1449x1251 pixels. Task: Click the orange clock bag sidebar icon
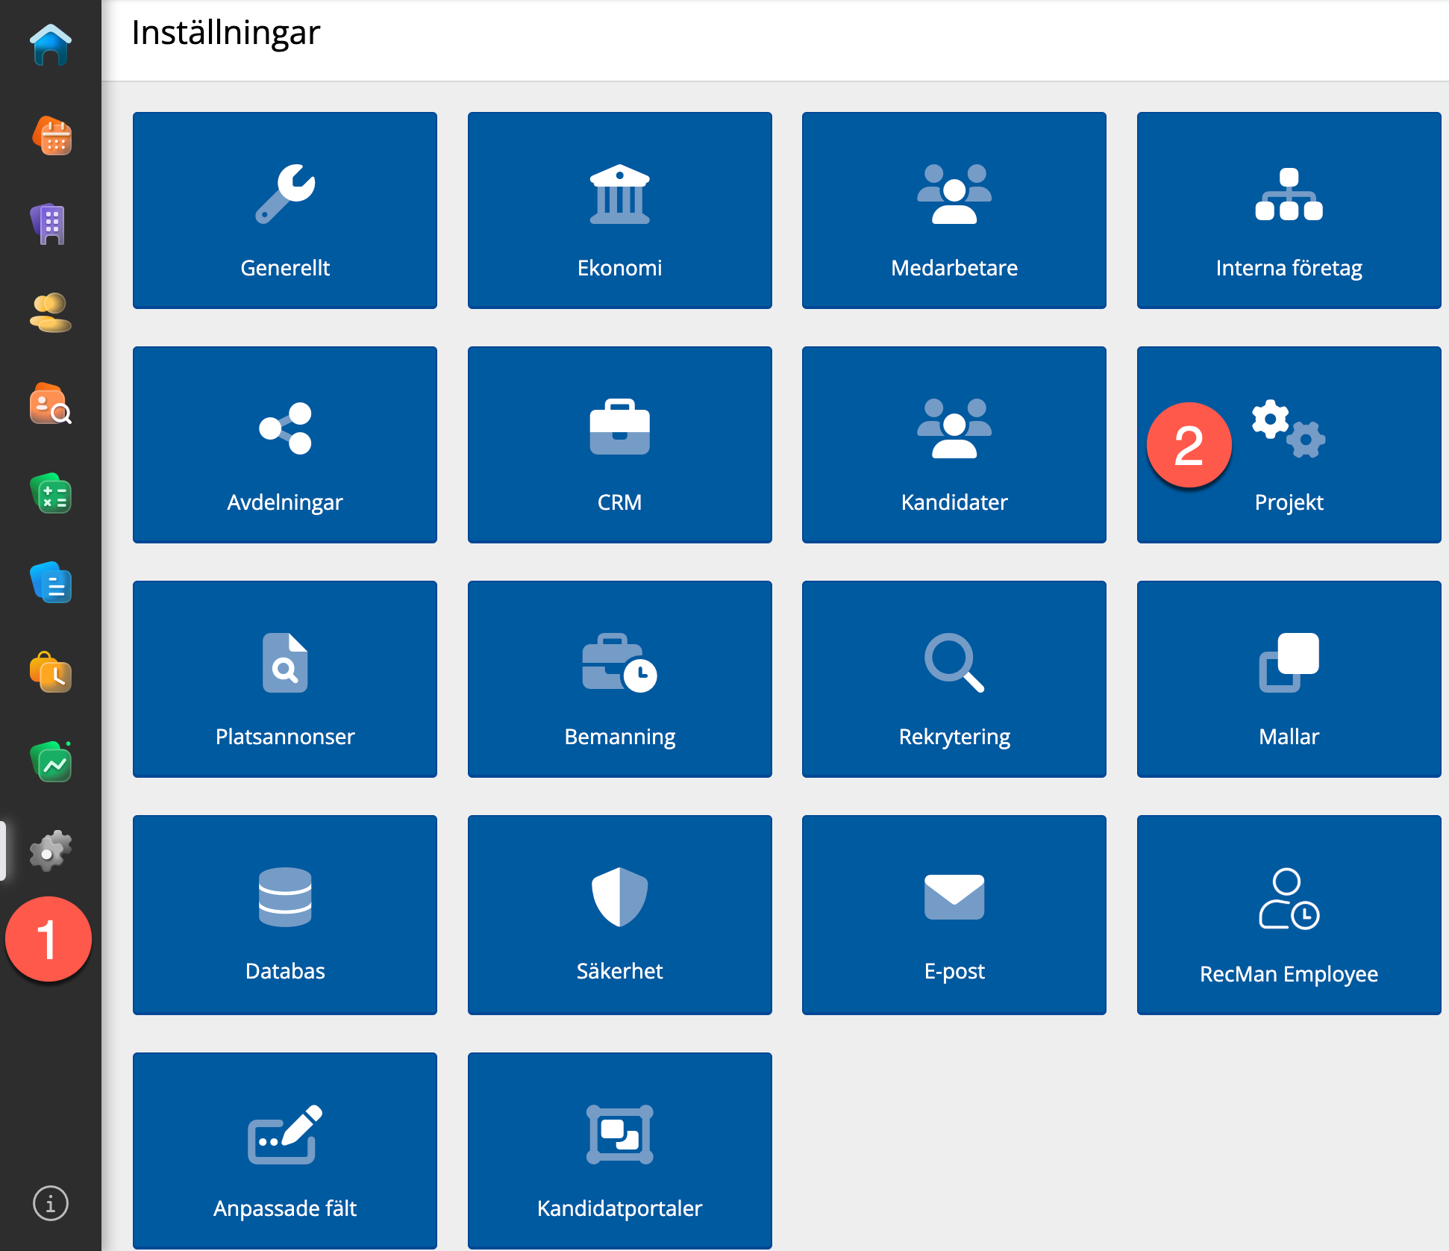click(x=51, y=673)
